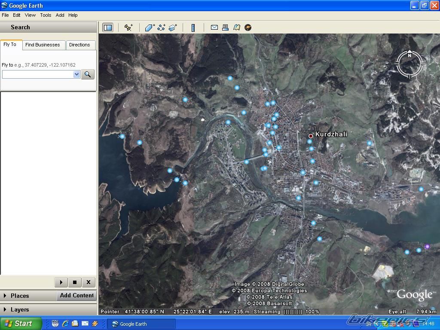Add a polygon using the toolbar

pyautogui.click(x=150, y=27)
